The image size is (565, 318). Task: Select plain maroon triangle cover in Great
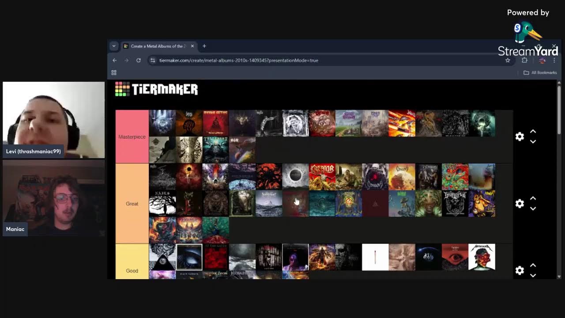coord(375,204)
